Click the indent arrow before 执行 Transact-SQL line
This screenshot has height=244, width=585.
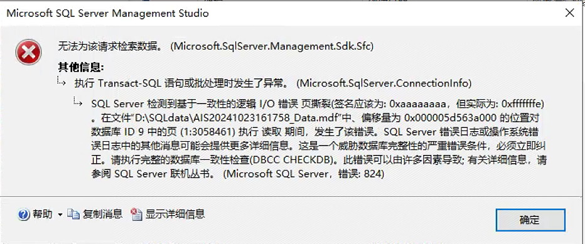coord(62,80)
